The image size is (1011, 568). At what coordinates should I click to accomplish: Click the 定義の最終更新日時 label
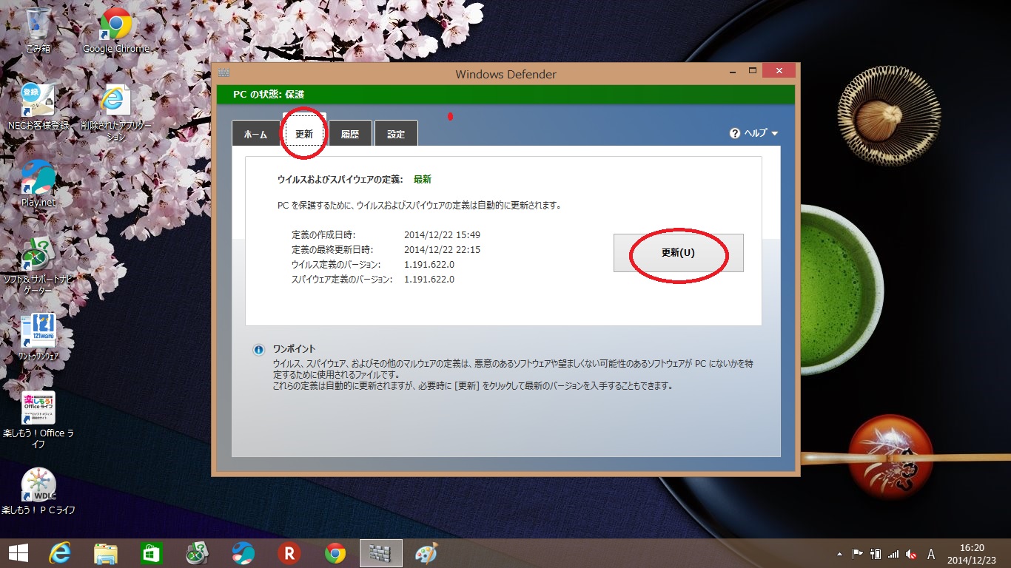coord(332,250)
